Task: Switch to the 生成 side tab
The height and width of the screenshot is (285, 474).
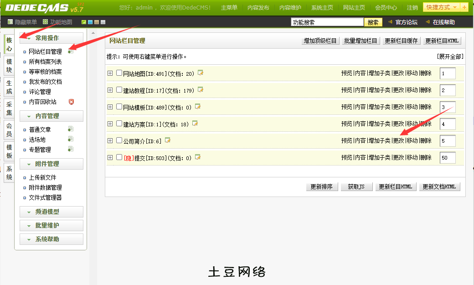Action: click(x=9, y=88)
